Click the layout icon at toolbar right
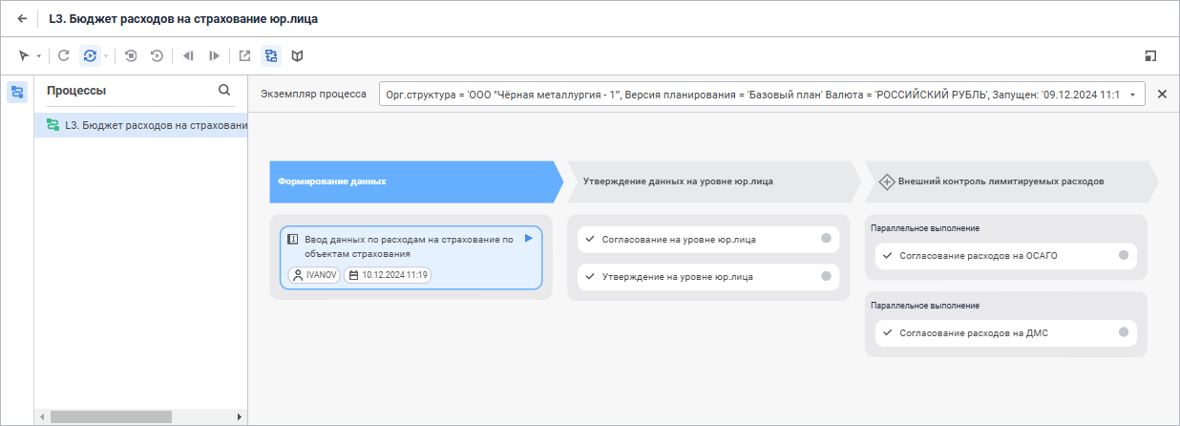Screen dimensions: 1180x426 pos(1150,56)
